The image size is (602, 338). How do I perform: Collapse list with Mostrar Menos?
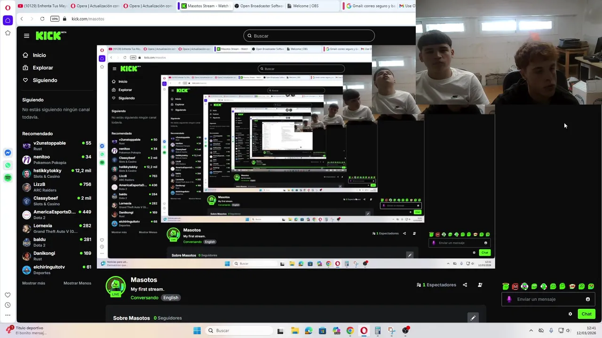[78, 283]
